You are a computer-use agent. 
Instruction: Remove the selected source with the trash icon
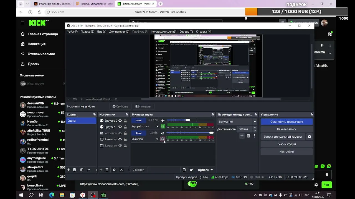(x=107, y=170)
